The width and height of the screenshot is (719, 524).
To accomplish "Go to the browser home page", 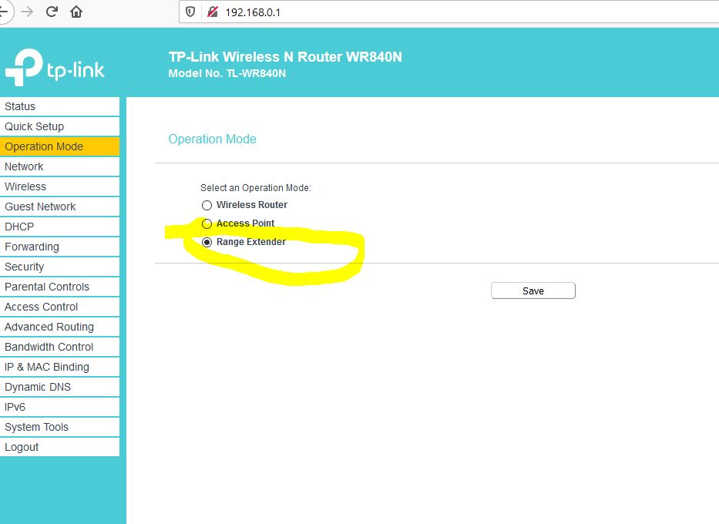I will [x=76, y=12].
